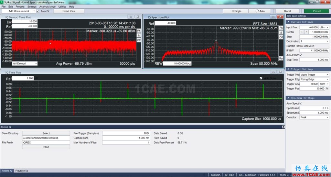Open the Detector Peak dropdown
The width and height of the screenshot is (331, 177).
point(314,117)
